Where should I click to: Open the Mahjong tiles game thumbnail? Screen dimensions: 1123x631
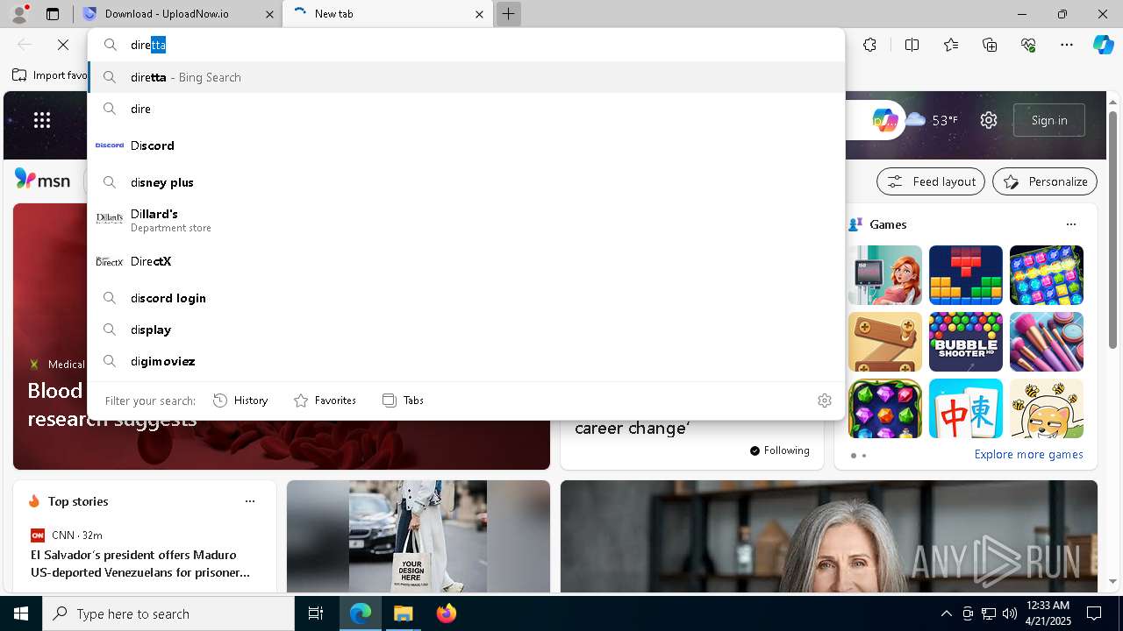pyautogui.click(x=966, y=408)
